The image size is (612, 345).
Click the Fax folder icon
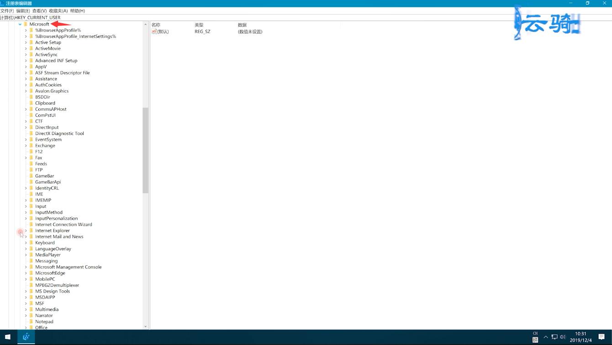tap(32, 158)
